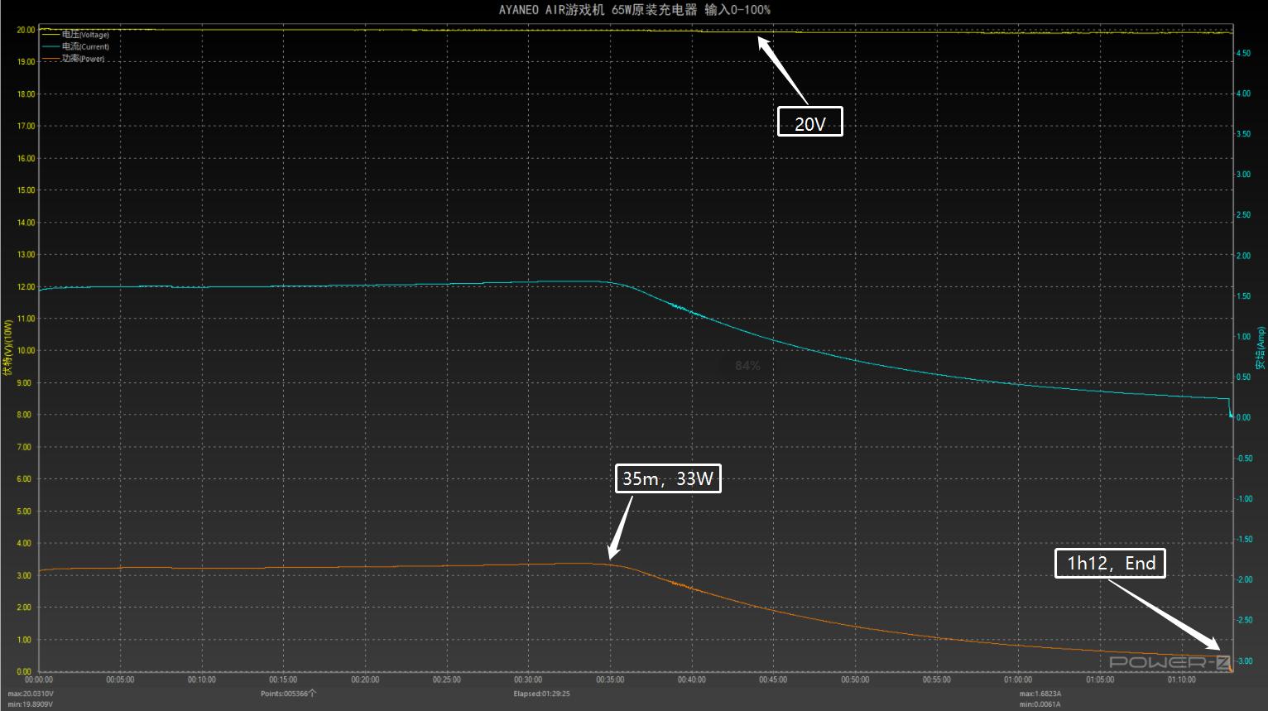Click the 00:15:00 time axis label
Screen dimensions: 1268x711
(283, 680)
